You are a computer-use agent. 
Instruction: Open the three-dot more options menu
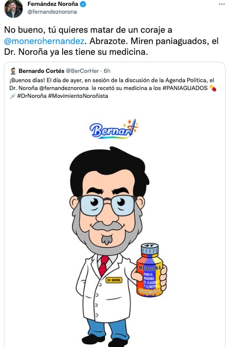(222, 4)
